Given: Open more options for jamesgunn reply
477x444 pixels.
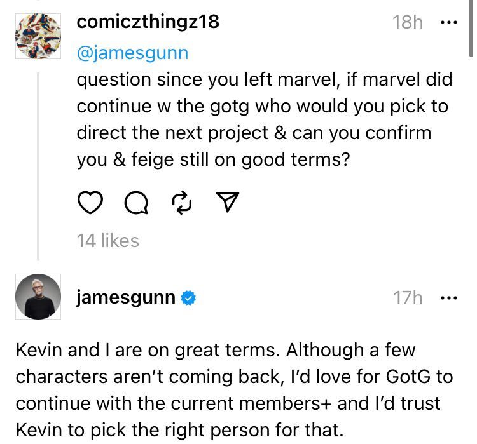Looking at the screenshot, I should click(x=449, y=297).
